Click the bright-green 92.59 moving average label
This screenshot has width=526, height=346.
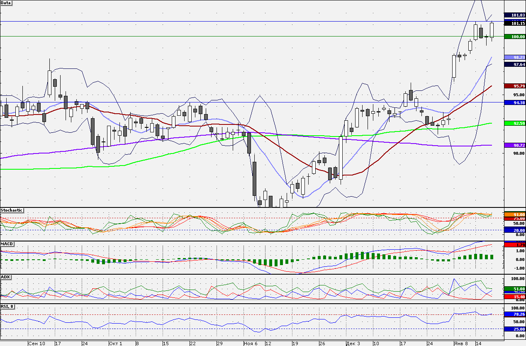tap(514, 123)
